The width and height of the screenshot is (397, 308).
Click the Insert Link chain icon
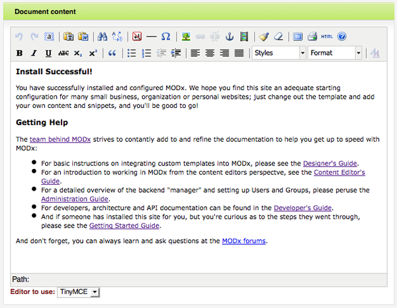(x=200, y=36)
